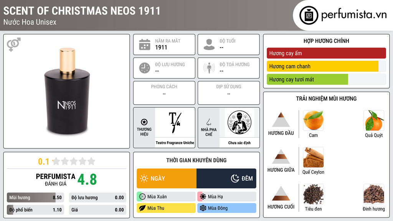Click the Quế Ceylon cinnamon note image
The image size is (393, 221).
pyautogui.click(x=313, y=157)
